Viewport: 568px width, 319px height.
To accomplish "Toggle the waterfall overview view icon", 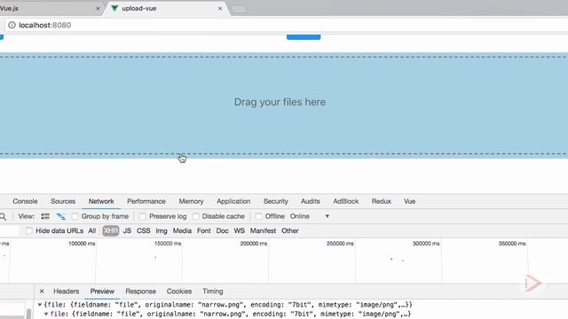I will (x=61, y=216).
